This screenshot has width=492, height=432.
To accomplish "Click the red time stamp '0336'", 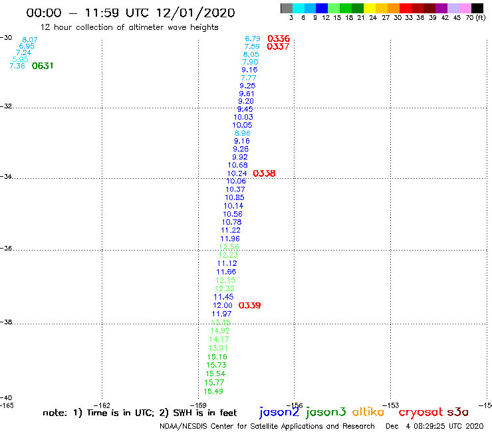I will [279, 39].
